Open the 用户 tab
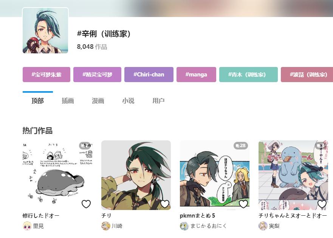This screenshot has height=238, width=333. point(158,101)
